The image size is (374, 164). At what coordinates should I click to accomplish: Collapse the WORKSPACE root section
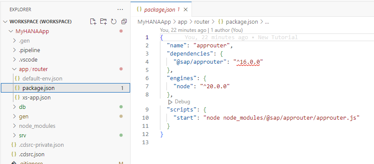[5, 22]
